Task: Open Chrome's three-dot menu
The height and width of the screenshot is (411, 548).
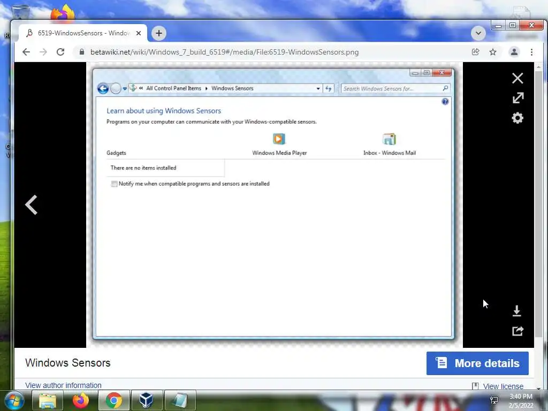Action: click(531, 52)
